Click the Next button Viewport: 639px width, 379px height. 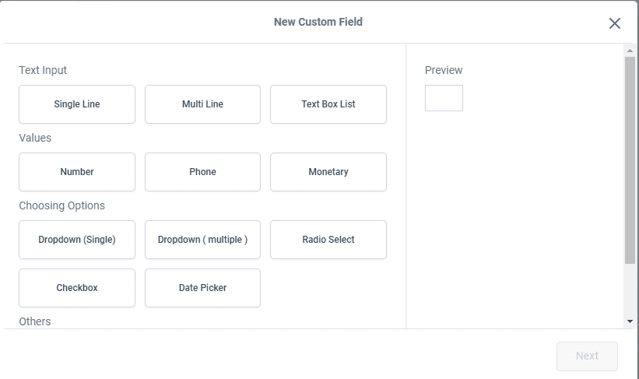click(x=588, y=356)
